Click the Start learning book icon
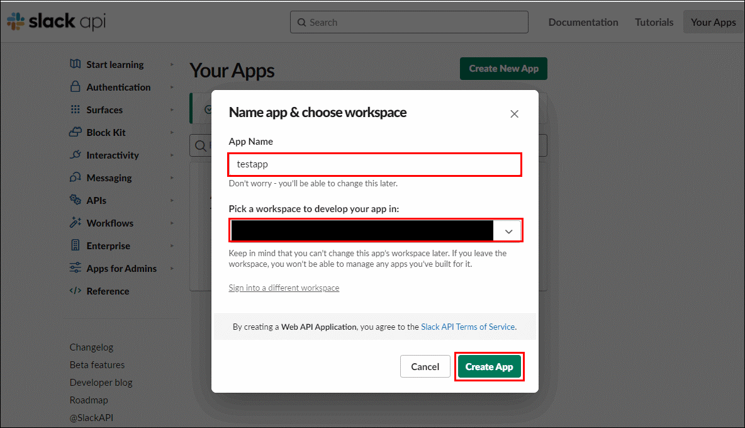Image resolution: width=745 pixels, height=428 pixels. click(x=75, y=64)
